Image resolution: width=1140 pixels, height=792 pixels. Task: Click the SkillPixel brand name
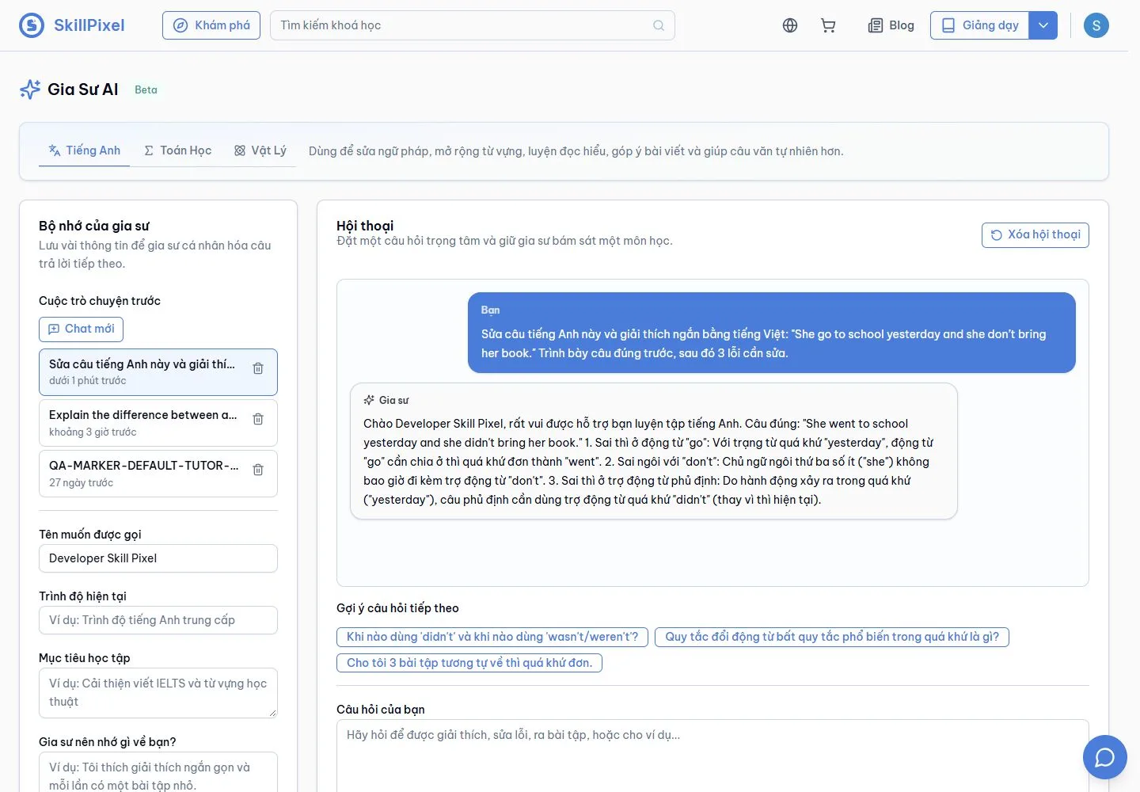89,25
